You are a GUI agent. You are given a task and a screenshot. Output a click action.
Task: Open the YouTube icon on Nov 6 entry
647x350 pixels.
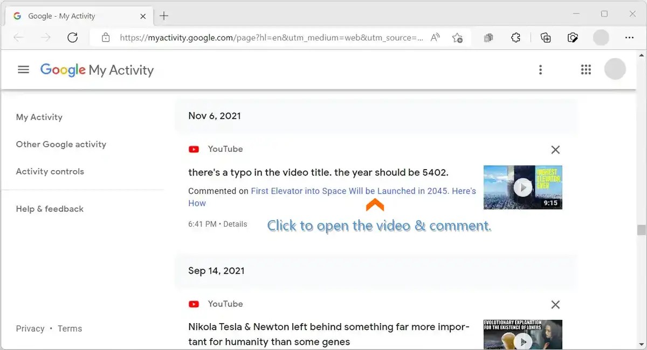click(194, 149)
